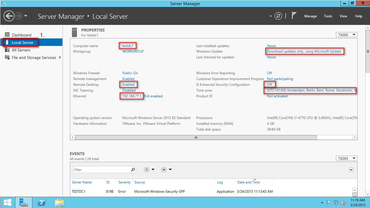
Task: Open the Properties TASKS dropdown
Action: pyautogui.click(x=347, y=35)
